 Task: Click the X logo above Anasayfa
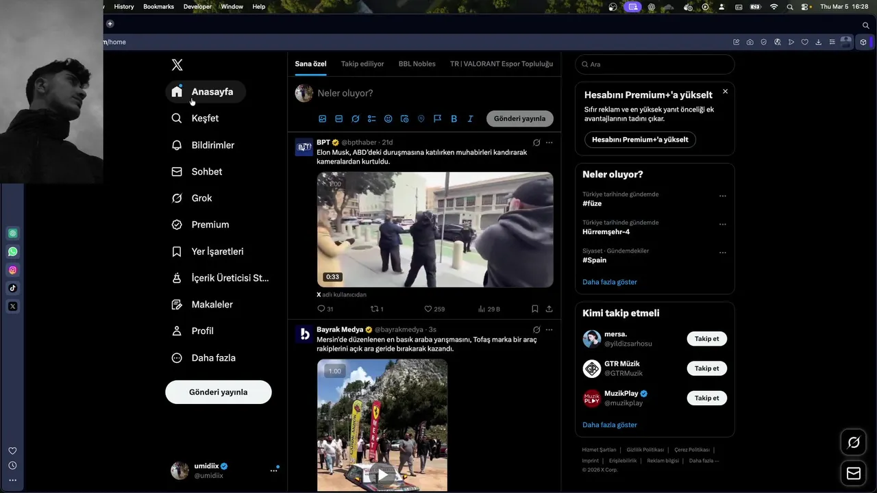(x=177, y=65)
